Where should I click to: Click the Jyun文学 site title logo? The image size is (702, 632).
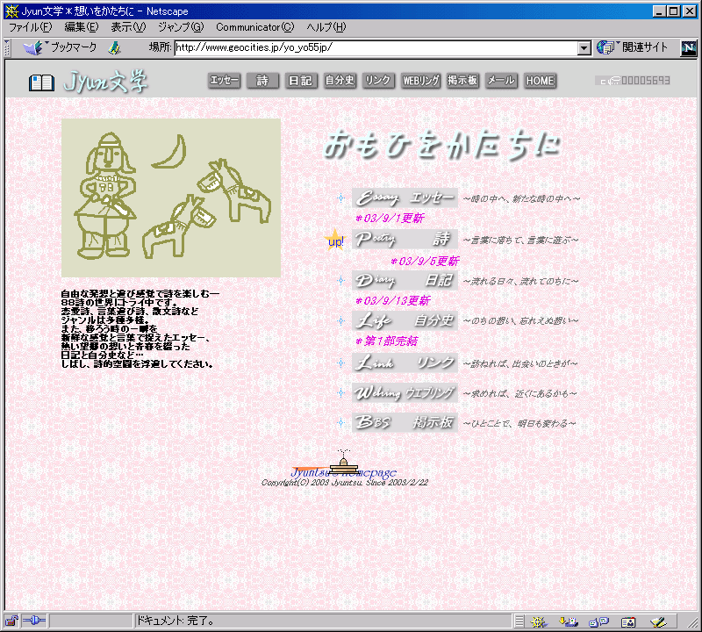106,82
